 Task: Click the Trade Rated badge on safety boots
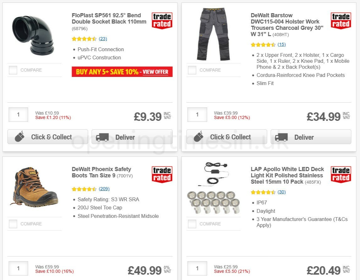pyautogui.click(x=162, y=174)
